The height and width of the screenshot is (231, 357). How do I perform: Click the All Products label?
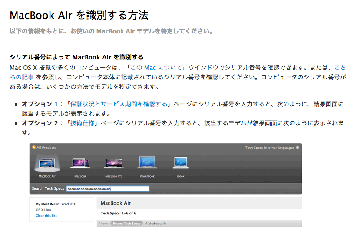click(x=46, y=148)
